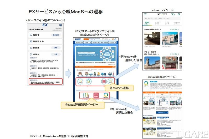Click the EX logo on the web site header
The width and height of the screenshot is (209, 139).
point(78,39)
